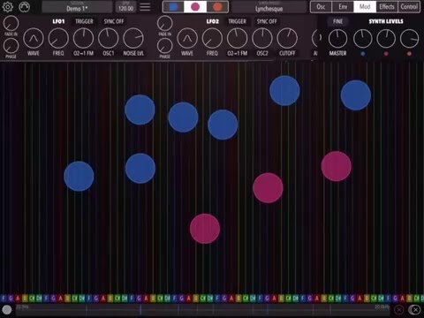Select the magenta synth layer button

point(195,7)
